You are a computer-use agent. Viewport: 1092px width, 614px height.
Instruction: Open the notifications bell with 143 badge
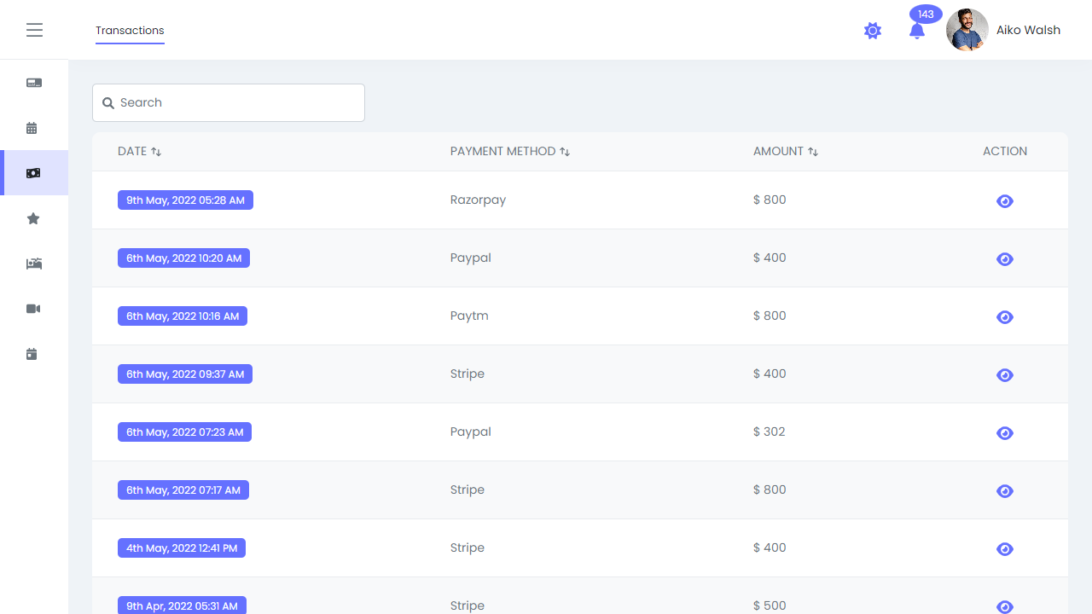pos(917,31)
